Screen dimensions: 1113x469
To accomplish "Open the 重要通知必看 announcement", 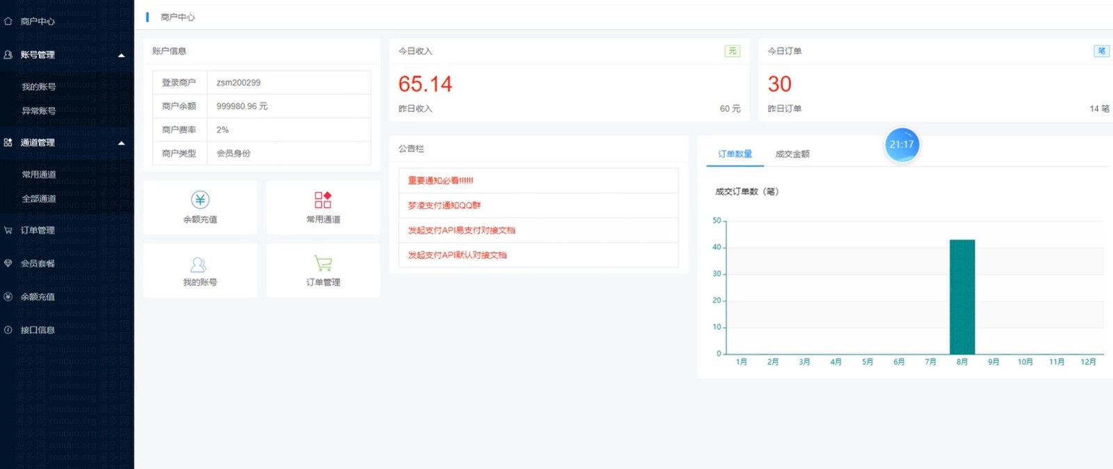I will click(440, 181).
